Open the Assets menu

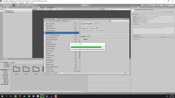pyautogui.click(x=8, y=3)
